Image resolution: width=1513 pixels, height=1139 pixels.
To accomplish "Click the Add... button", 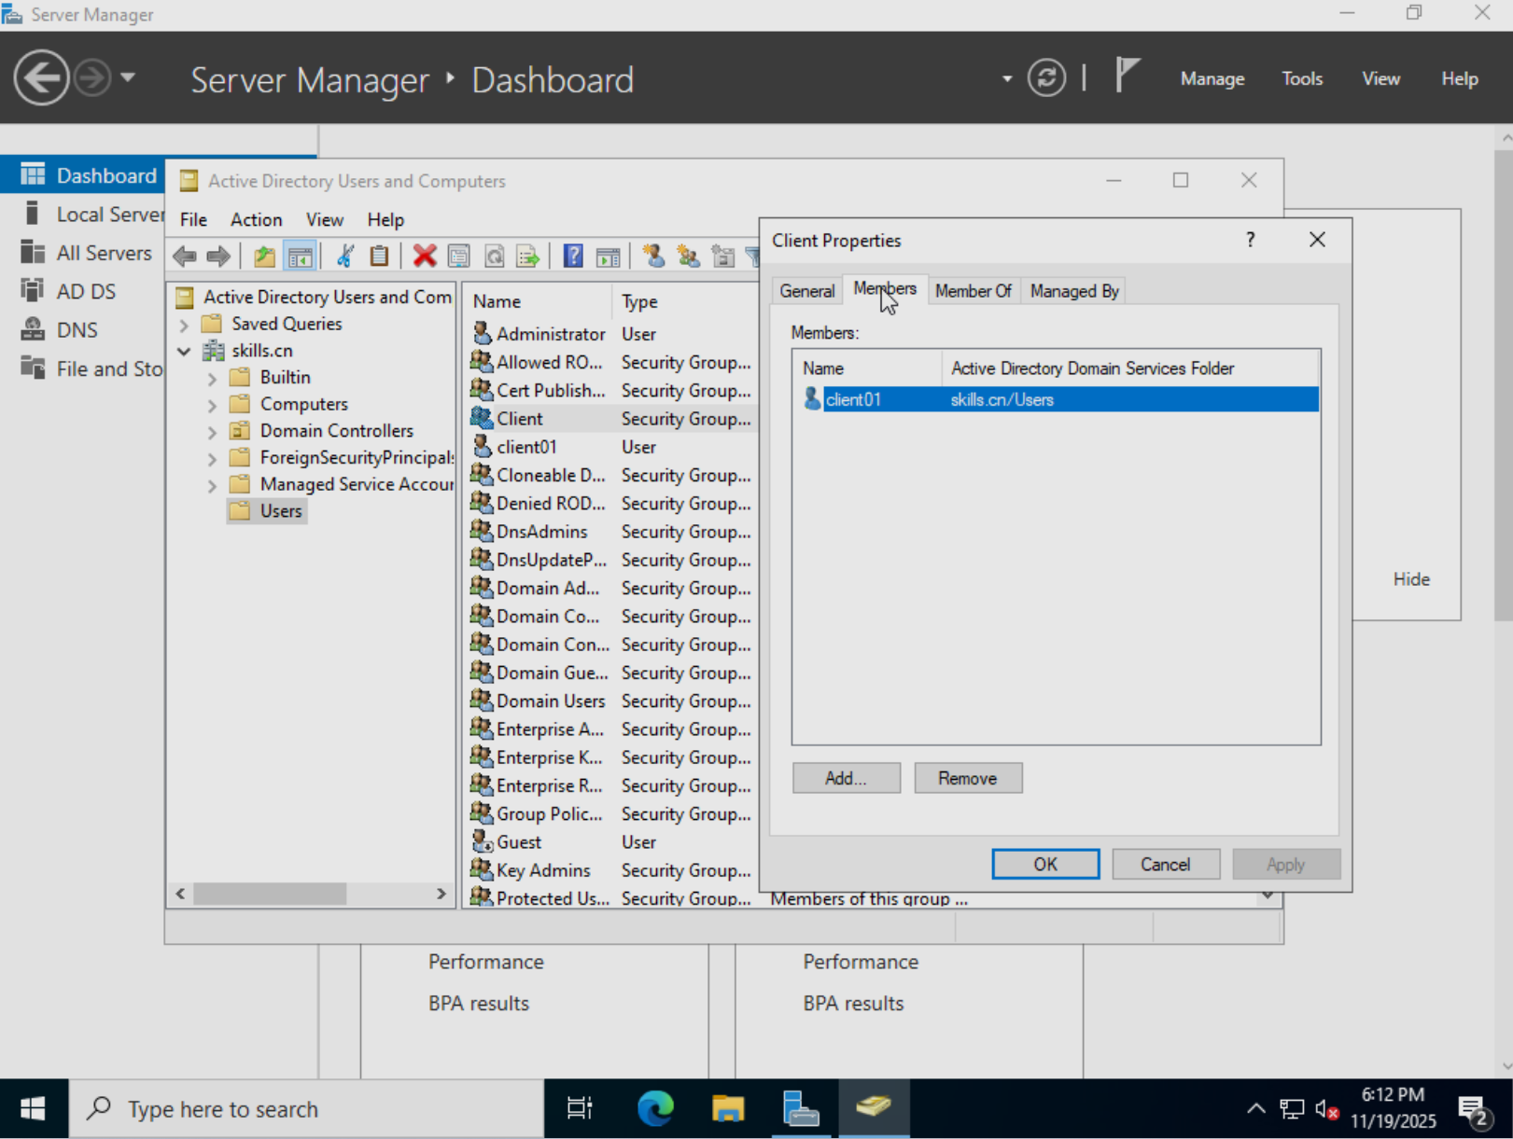I will pos(847,778).
